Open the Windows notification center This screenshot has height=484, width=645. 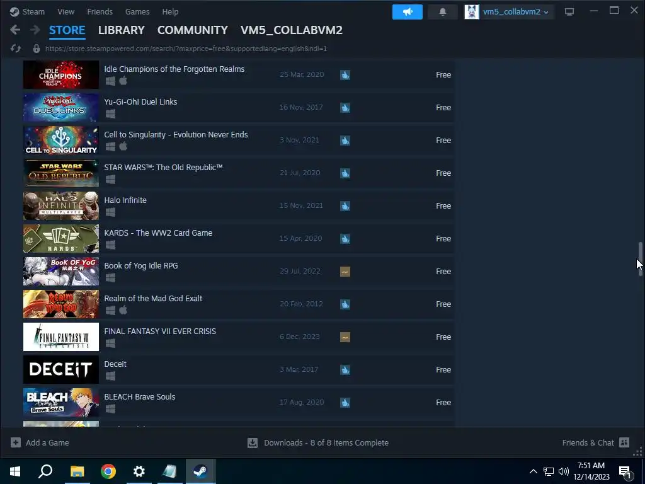point(625,471)
